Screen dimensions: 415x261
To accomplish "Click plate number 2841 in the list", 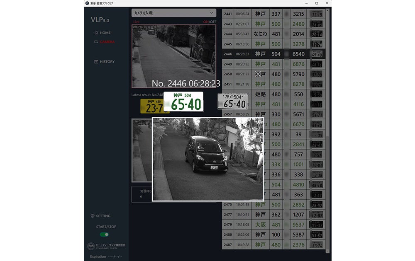I will [298, 145].
